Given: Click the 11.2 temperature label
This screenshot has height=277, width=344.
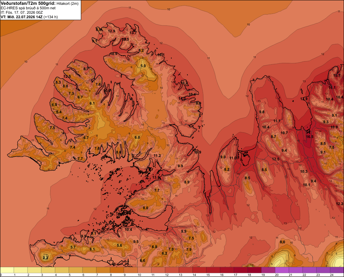Looking at the screenshot, I should [157, 156].
